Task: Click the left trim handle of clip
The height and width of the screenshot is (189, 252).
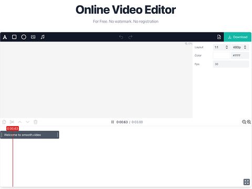Action: 2,135
